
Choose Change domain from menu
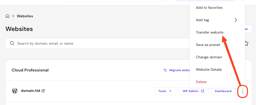(x=209, y=57)
